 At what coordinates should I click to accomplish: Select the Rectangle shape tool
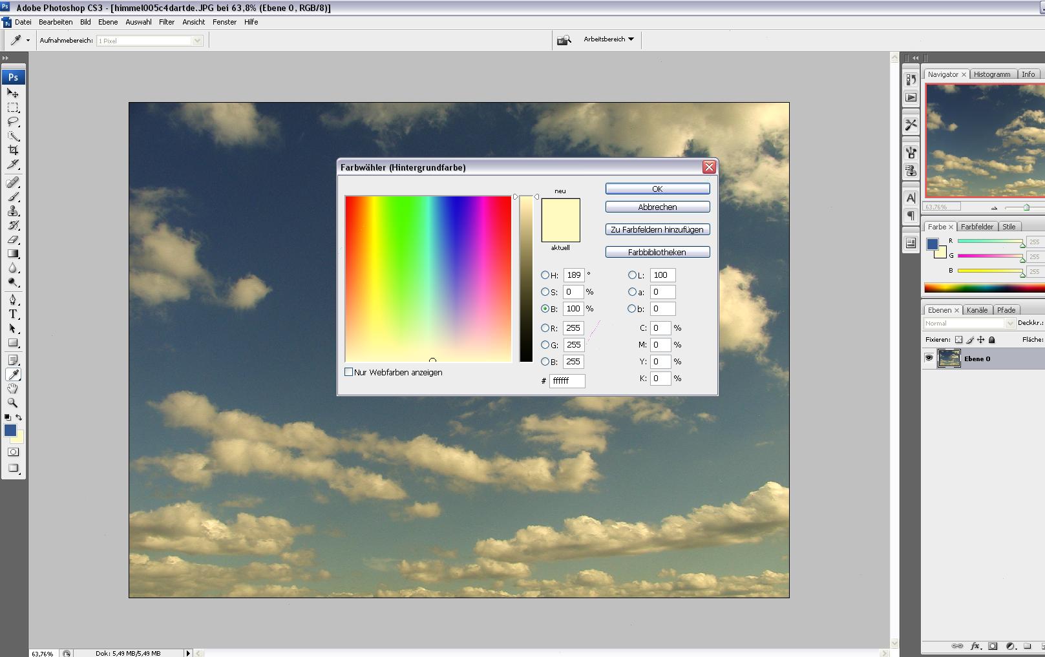(13, 342)
